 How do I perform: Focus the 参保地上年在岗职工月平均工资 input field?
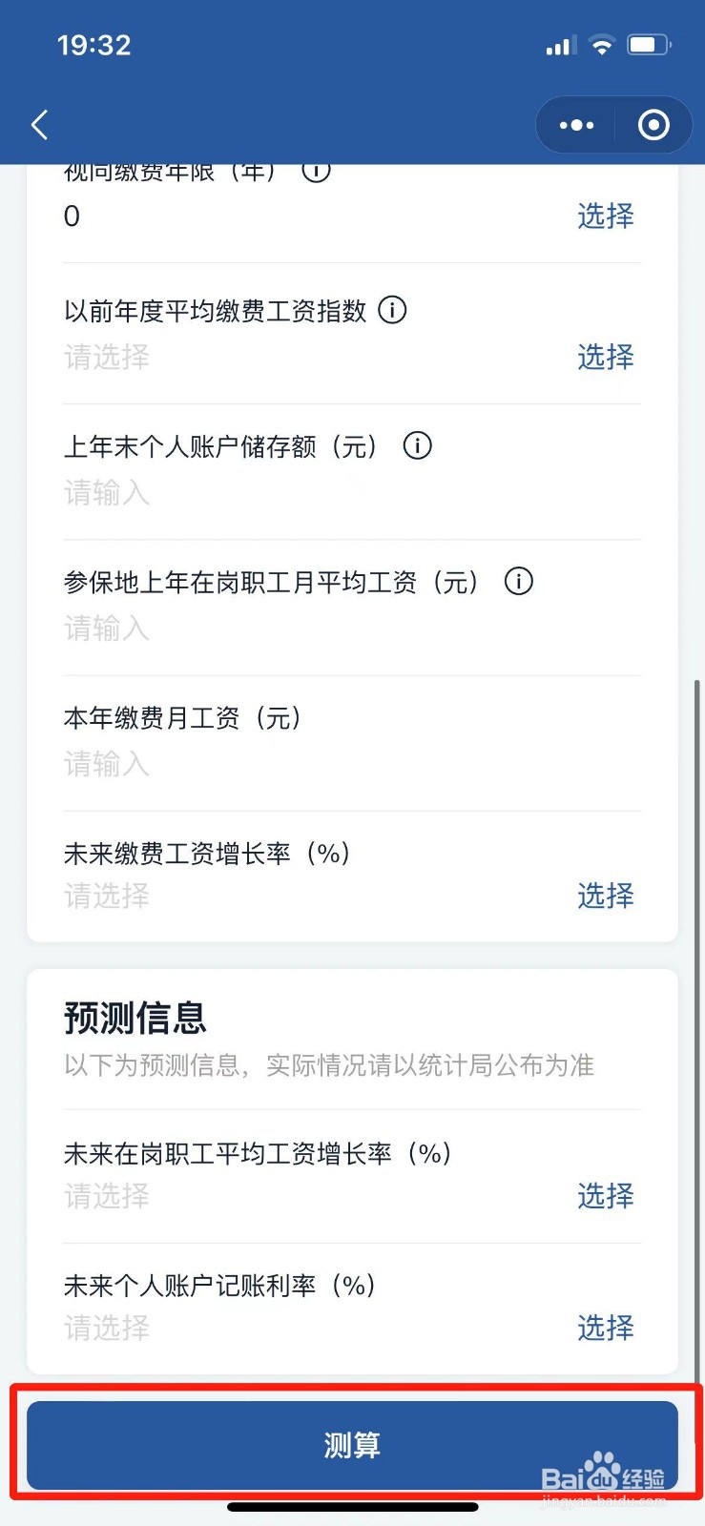click(352, 629)
